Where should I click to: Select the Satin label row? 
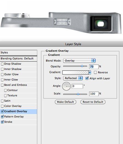tap(18, 101)
